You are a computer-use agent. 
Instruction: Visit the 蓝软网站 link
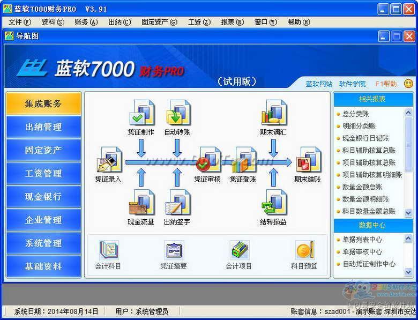point(319,84)
